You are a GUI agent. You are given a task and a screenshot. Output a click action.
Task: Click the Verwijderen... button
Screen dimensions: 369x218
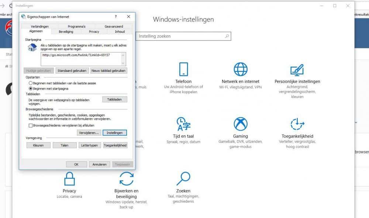click(x=89, y=133)
